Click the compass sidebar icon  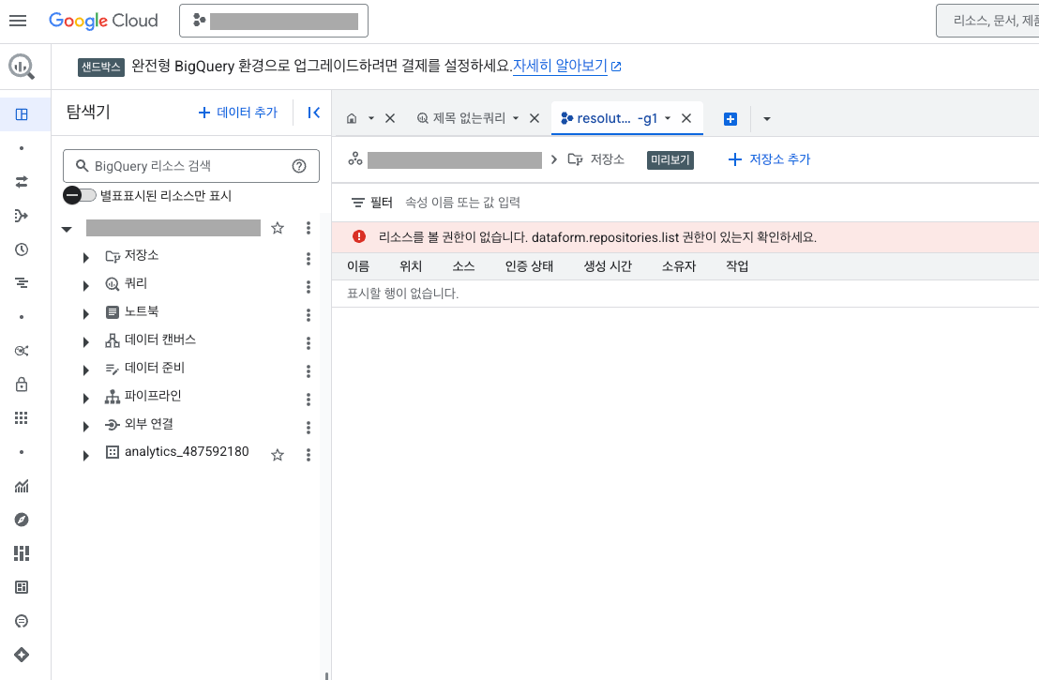point(22,520)
